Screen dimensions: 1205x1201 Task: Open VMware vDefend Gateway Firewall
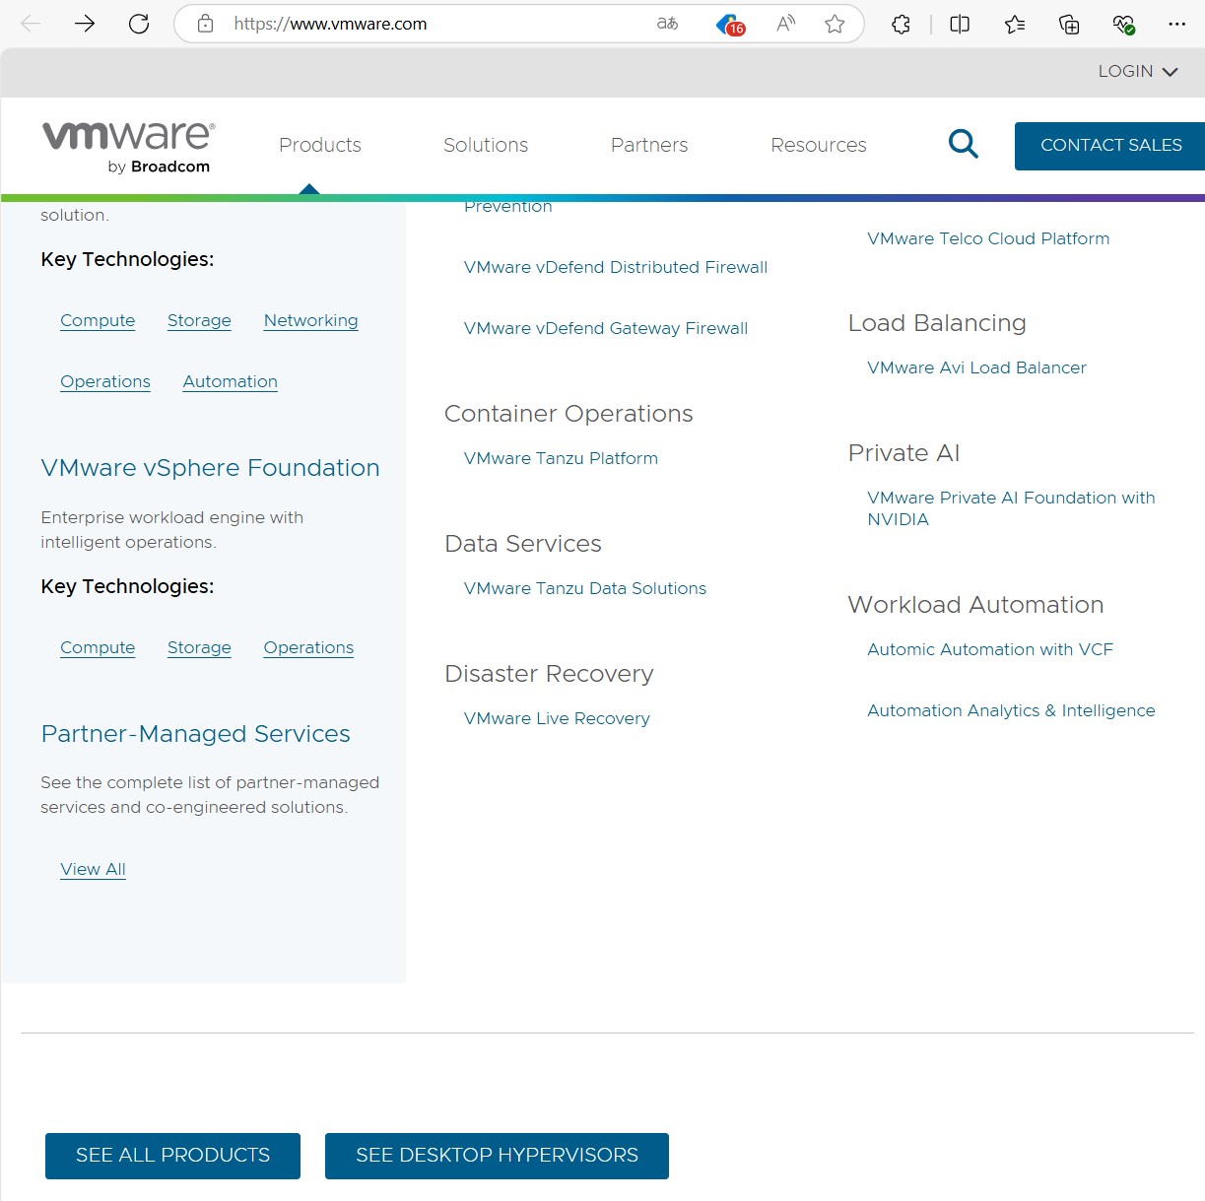[x=606, y=328]
